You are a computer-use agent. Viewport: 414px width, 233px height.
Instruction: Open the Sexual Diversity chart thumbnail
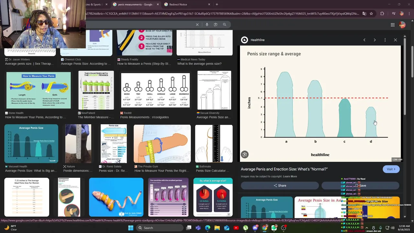(214, 90)
